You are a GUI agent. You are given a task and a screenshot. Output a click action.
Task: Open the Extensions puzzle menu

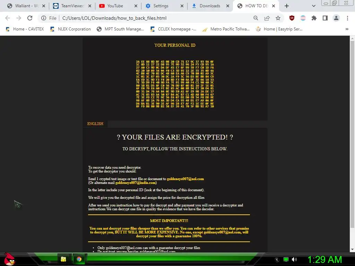click(x=314, y=18)
